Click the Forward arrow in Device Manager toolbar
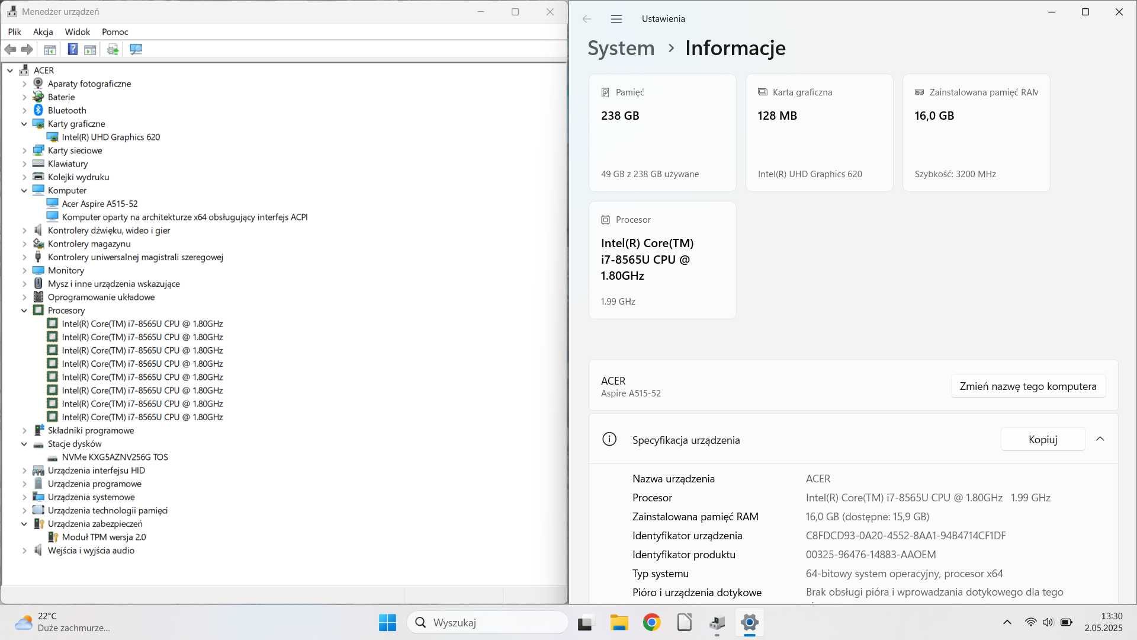The image size is (1137, 640). (x=27, y=50)
